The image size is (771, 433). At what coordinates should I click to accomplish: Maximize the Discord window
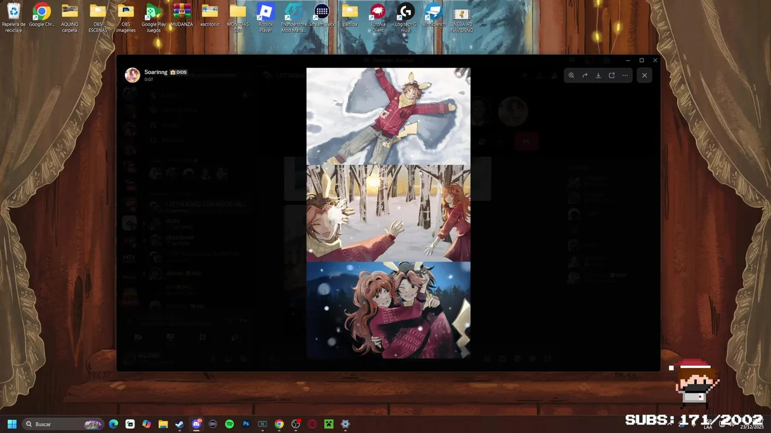tap(641, 60)
